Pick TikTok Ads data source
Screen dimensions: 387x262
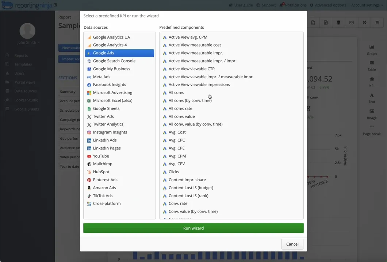pos(119,195)
